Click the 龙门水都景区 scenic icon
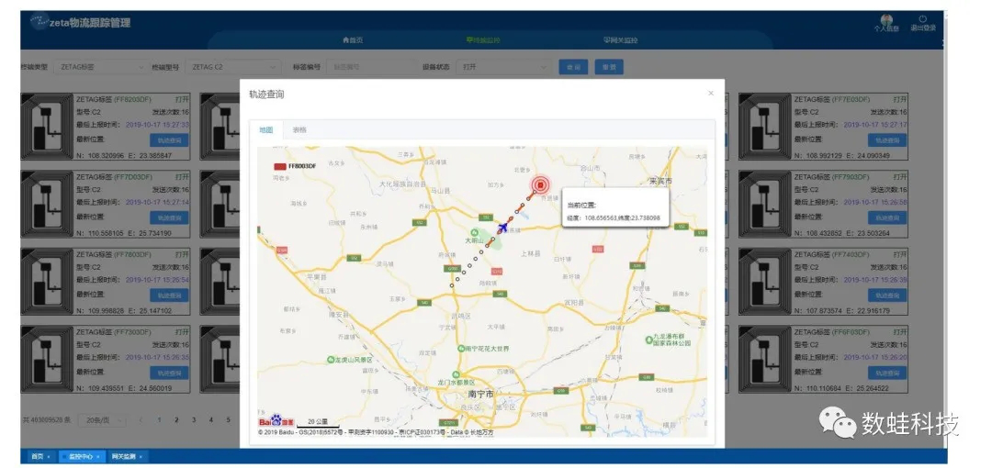The height and width of the screenshot is (468, 992). tap(457, 373)
